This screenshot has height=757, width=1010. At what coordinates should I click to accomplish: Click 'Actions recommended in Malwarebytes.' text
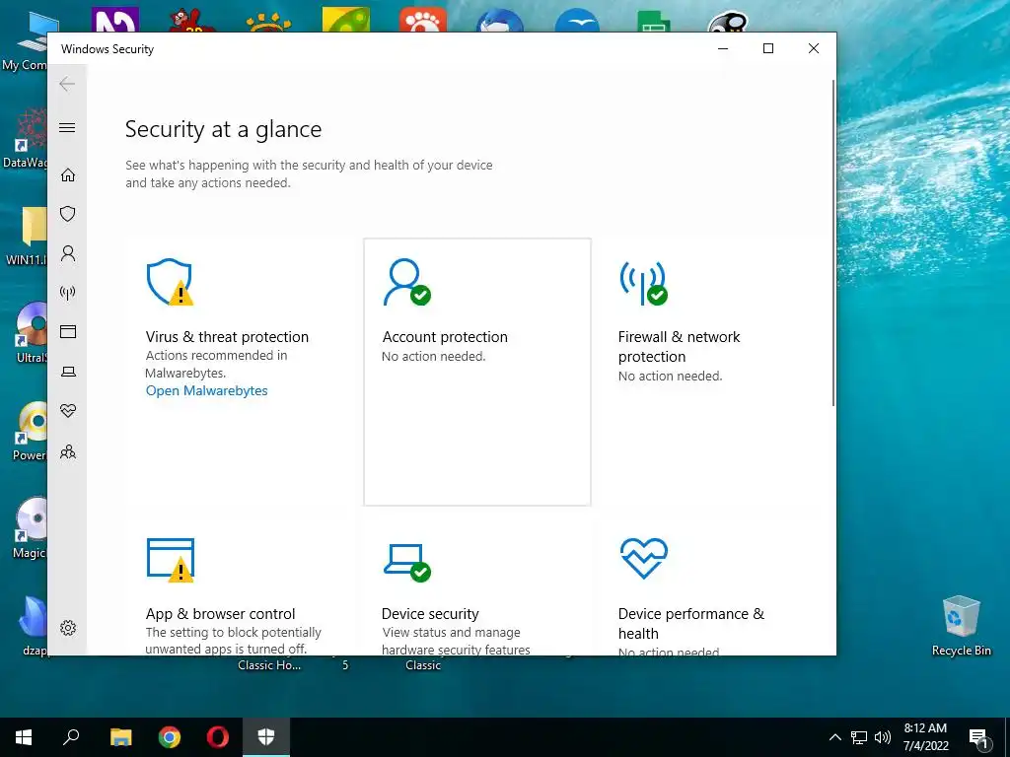coord(216,364)
